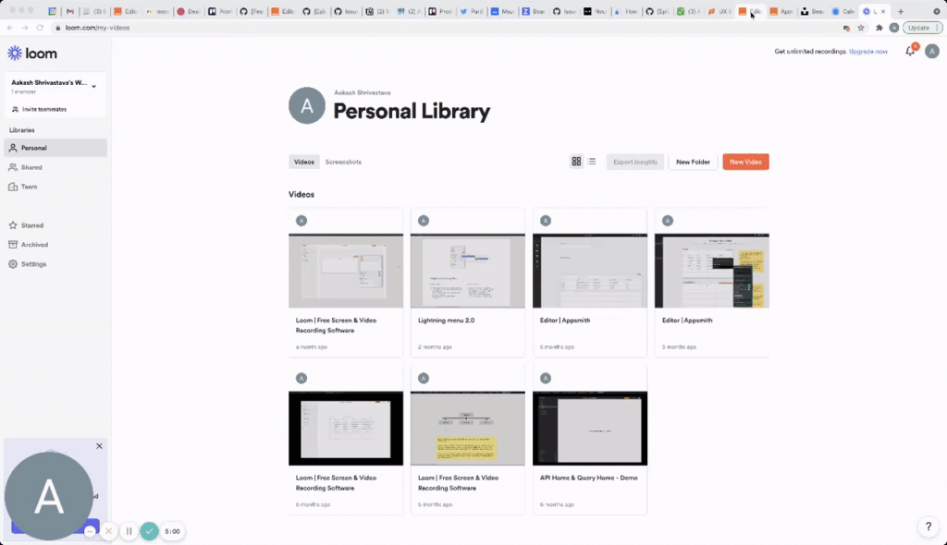Open the Editor | Appsmith 6 months ago thumbnail
The height and width of the screenshot is (545, 947).
point(589,271)
